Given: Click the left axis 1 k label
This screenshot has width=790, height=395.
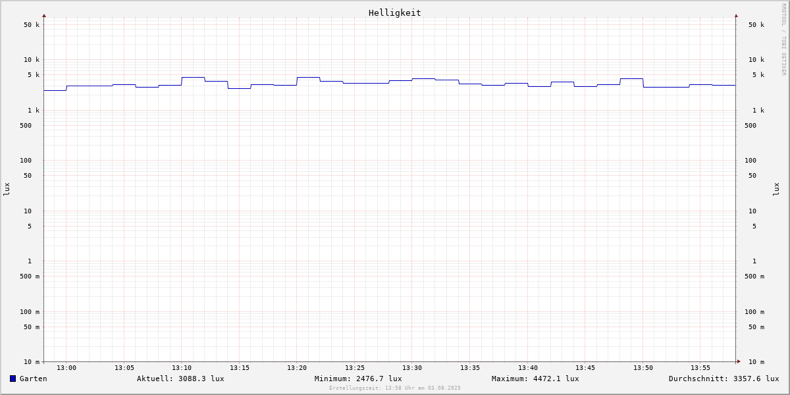Looking at the screenshot, I should (x=34, y=111).
